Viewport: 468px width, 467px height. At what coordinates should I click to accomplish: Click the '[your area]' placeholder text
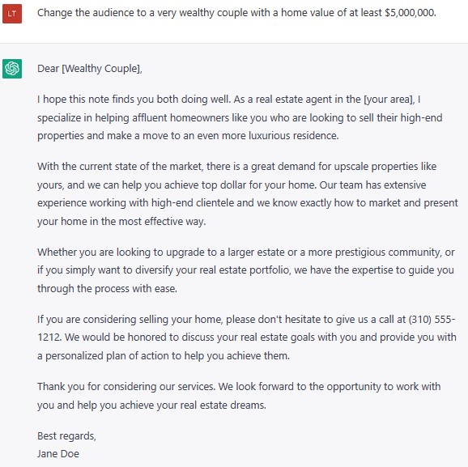(x=389, y=100)
